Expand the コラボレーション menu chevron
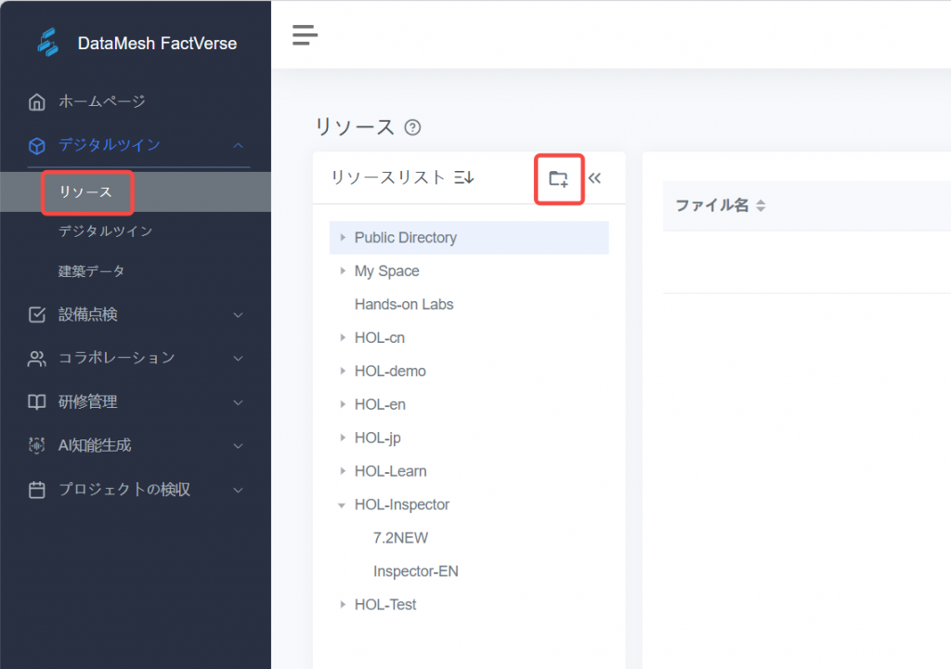The width and height of the screenshot is (951, 669). click(x=239, y=358)
